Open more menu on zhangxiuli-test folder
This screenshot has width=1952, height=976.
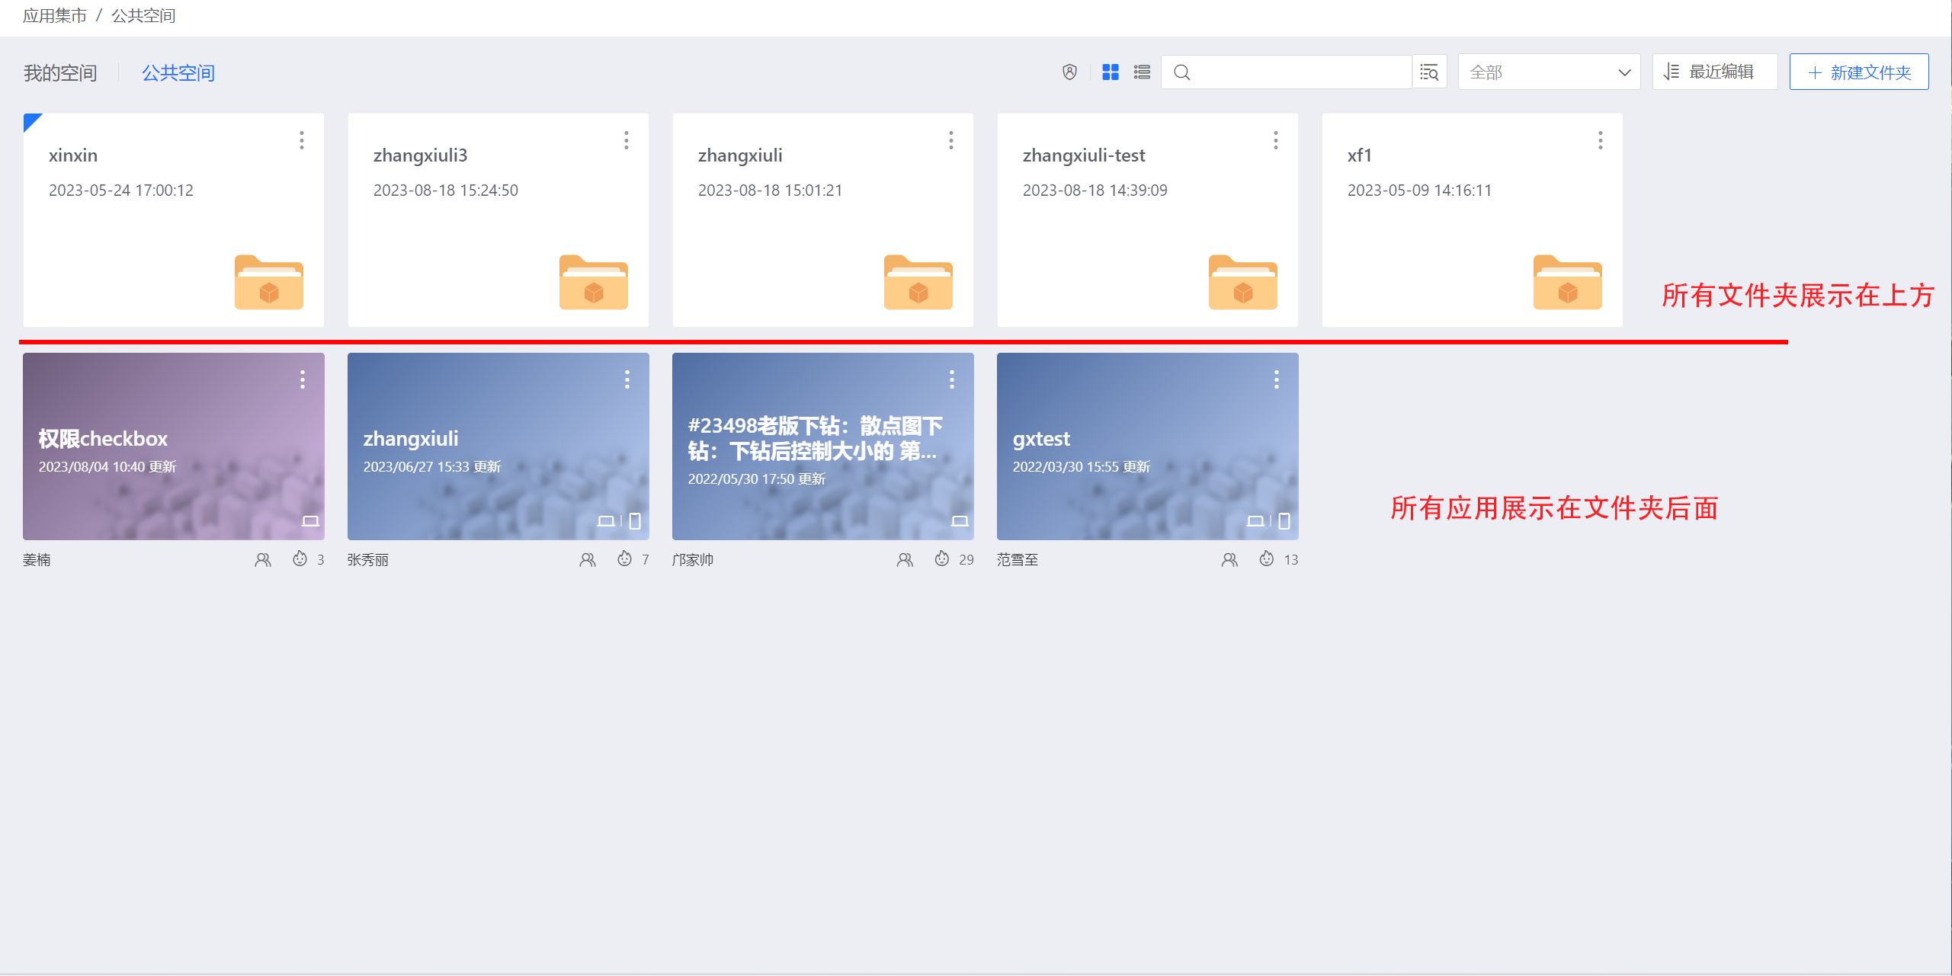pos(1275,140)
